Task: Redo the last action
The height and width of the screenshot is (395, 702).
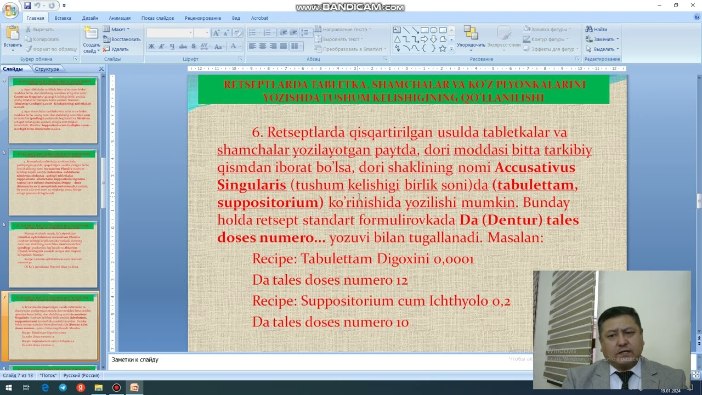Action: tap(52, 5)
